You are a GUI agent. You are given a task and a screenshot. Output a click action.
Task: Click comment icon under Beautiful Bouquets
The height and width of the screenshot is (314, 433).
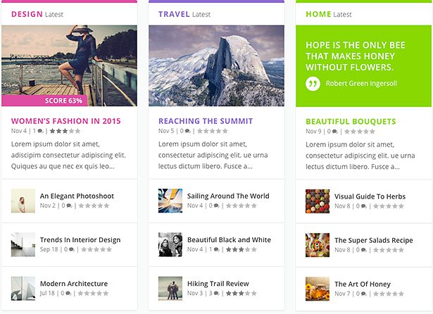[x=334, y=131]
